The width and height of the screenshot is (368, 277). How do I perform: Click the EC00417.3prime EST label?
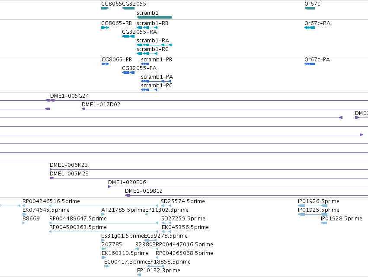pos(126,262)
